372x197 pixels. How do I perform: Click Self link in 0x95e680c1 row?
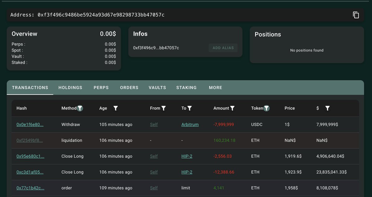pyautogui.click(x=154, y=156)
